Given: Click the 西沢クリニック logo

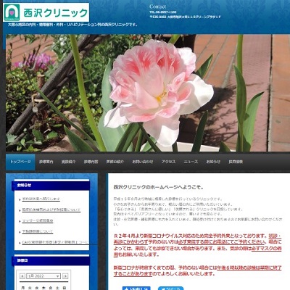Looking at the screenshot, I should click(46, 12).
